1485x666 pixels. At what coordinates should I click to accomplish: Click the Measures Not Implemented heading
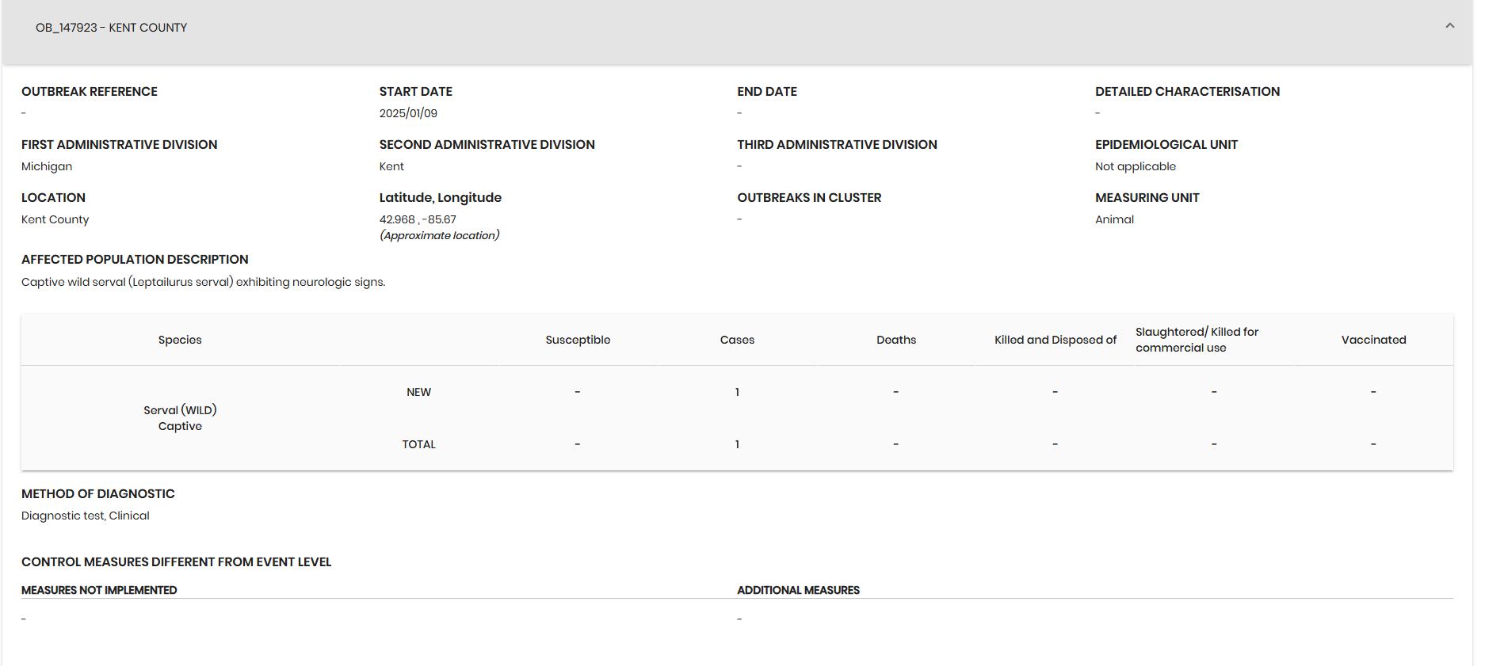[x=99, y=590]
